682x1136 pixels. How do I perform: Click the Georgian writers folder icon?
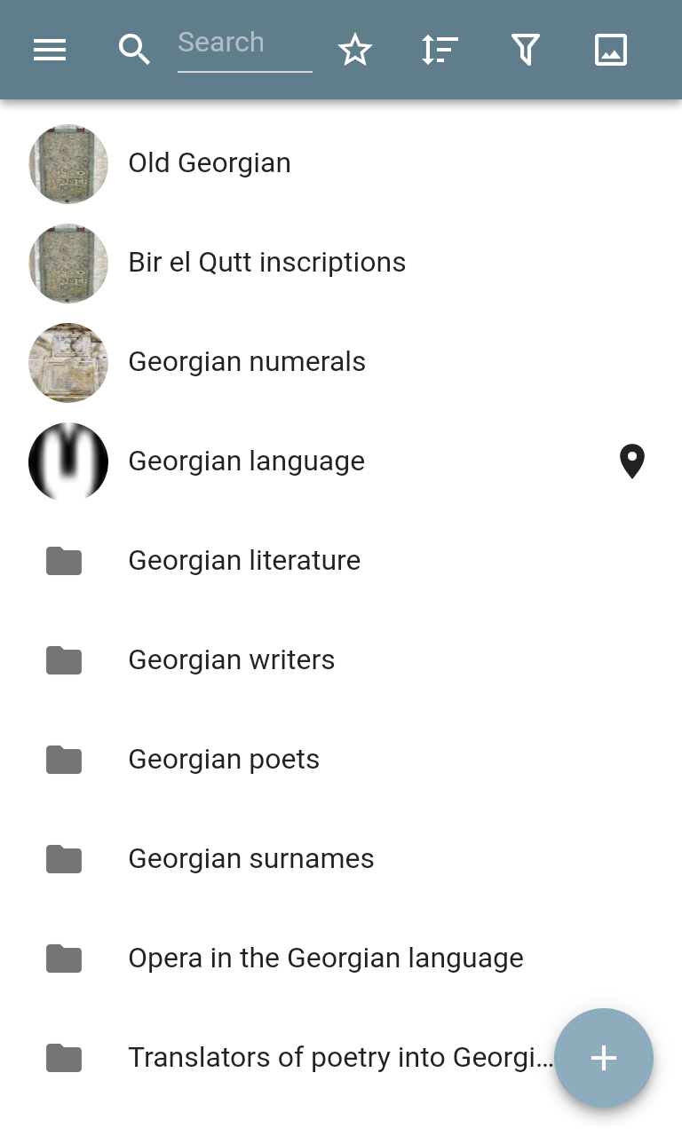[64, 660]
